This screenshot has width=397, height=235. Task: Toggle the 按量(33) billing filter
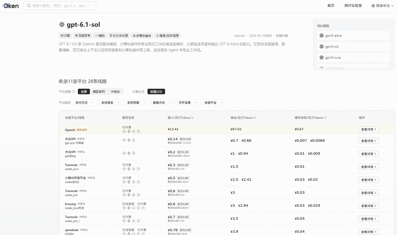click(156, 91)
